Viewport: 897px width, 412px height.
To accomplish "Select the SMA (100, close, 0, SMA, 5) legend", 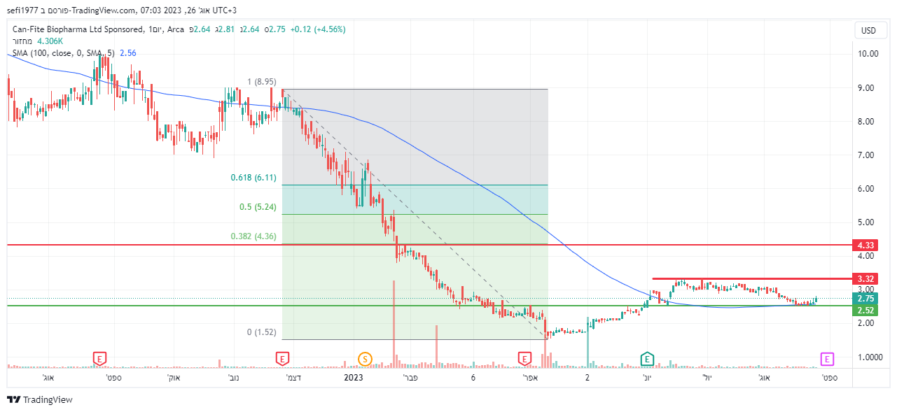I will pyautogui.click(x=64, y=52).
